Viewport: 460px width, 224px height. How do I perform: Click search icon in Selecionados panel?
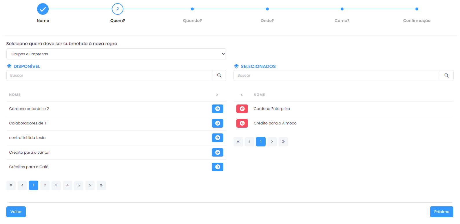coord(446,76)
